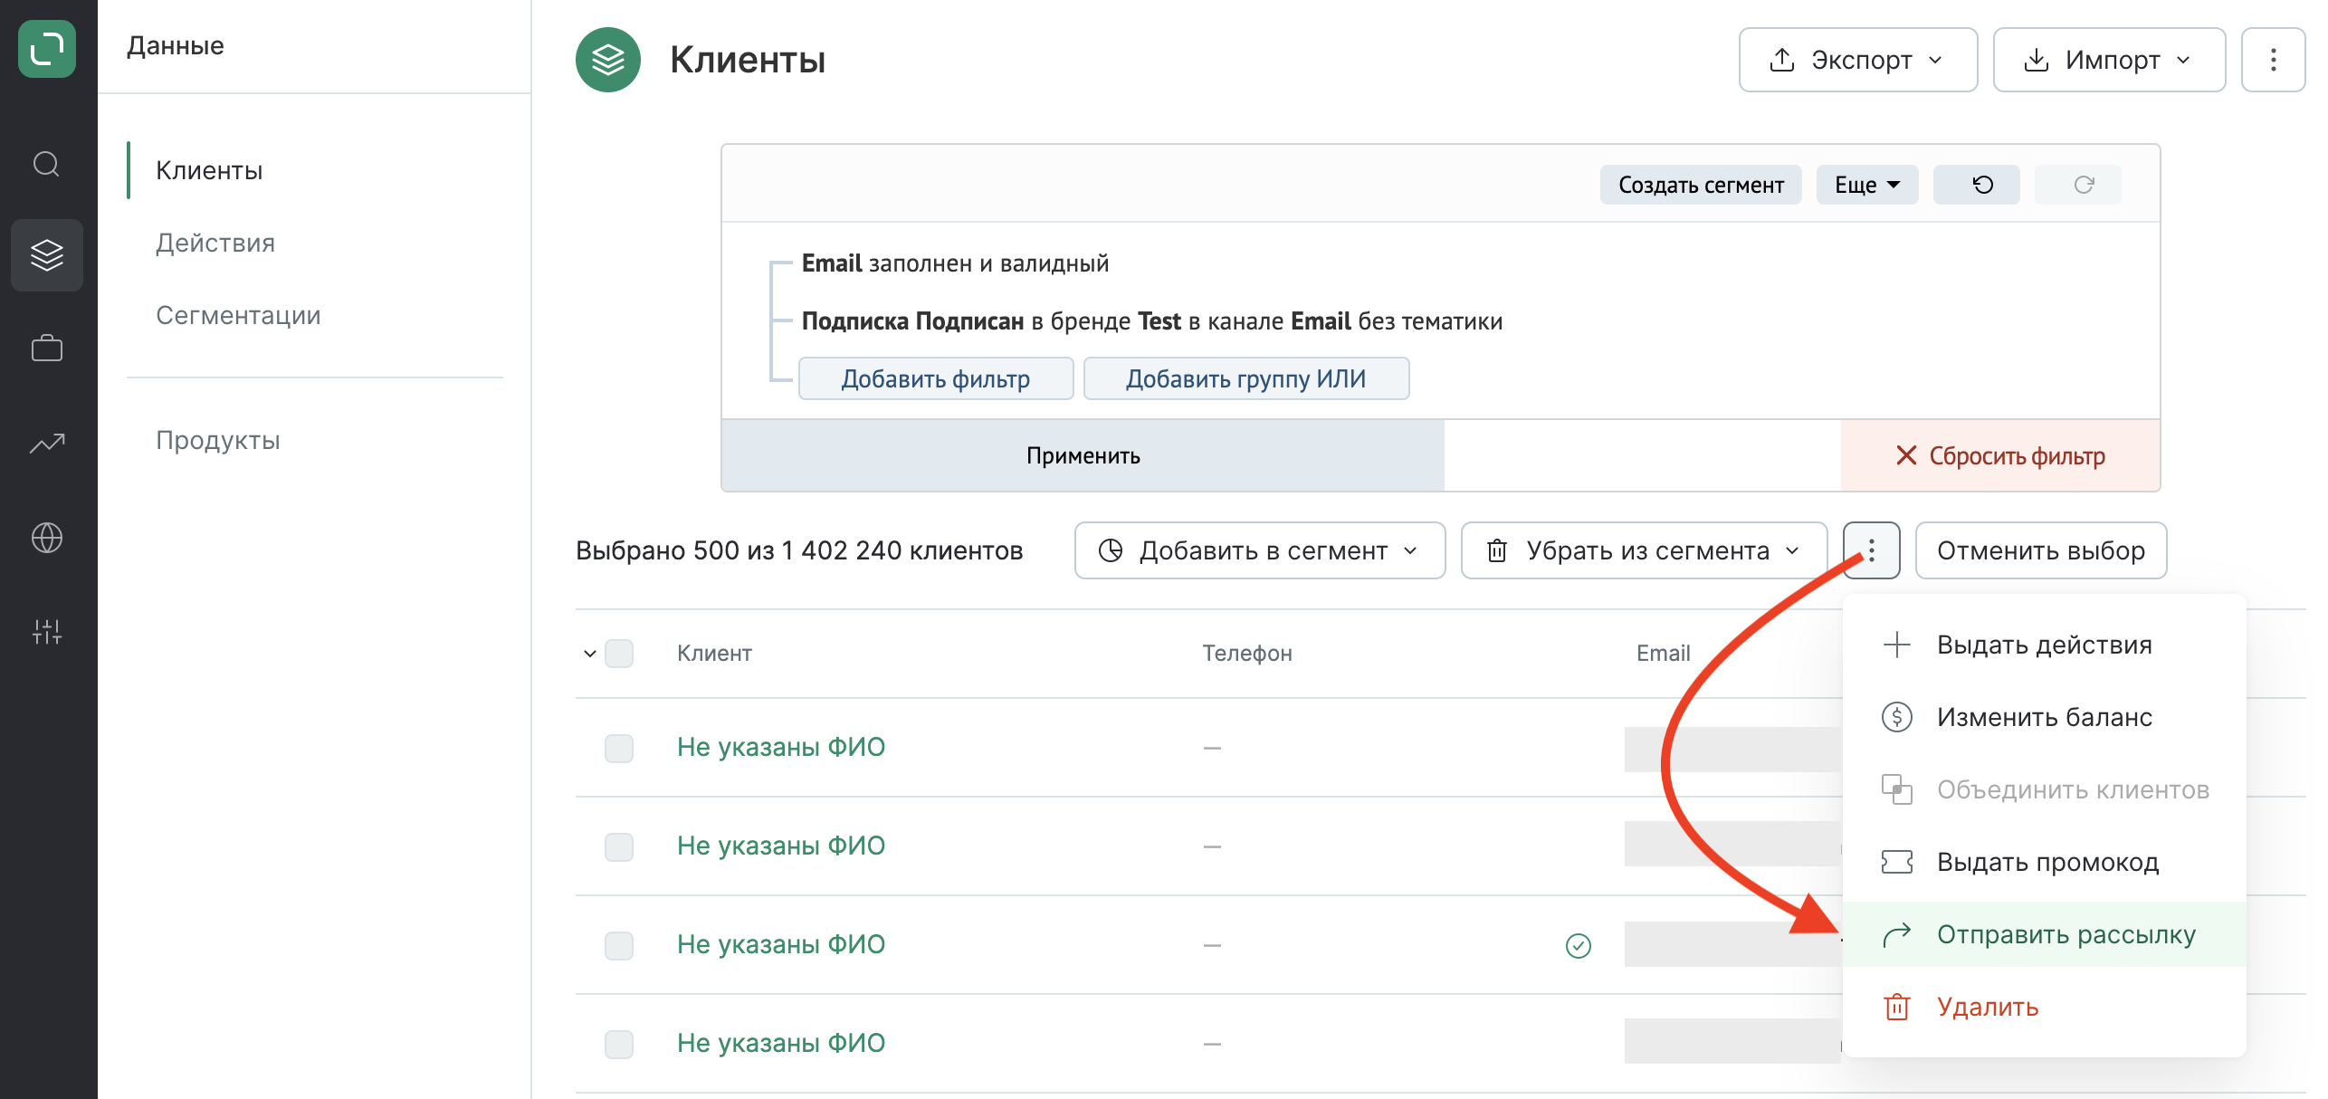This screenshot has height=1099, width=2328.
Task: Open the briefcase section in sidebar
Action: pyautogui.click(x=47, y=349)
